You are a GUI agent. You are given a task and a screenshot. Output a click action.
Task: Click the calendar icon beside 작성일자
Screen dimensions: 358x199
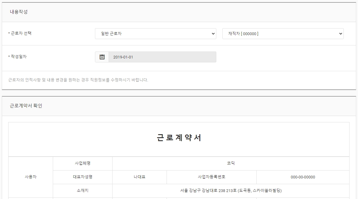102,57
